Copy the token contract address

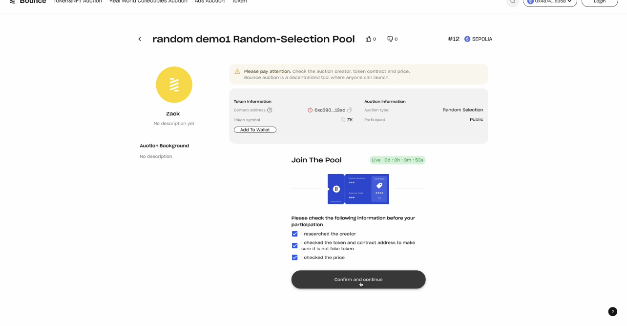(350, 110)
